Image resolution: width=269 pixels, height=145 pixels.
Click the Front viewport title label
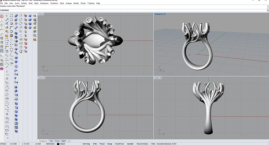tap(41, 78)
